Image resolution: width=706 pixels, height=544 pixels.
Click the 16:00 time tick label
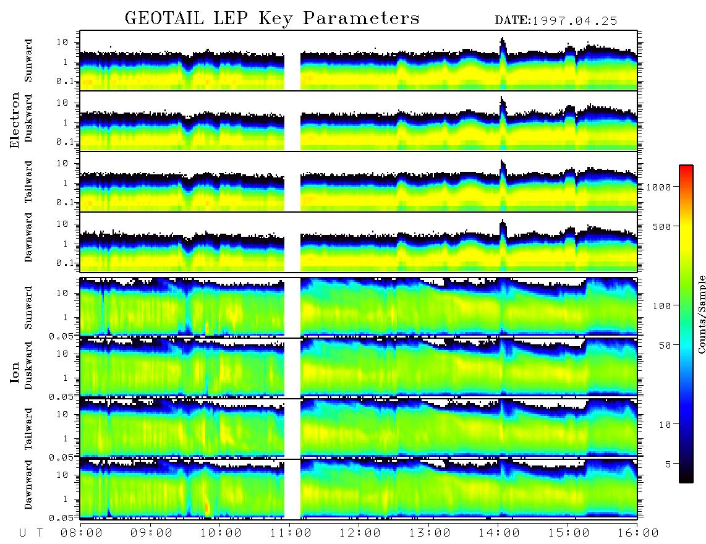638,533
